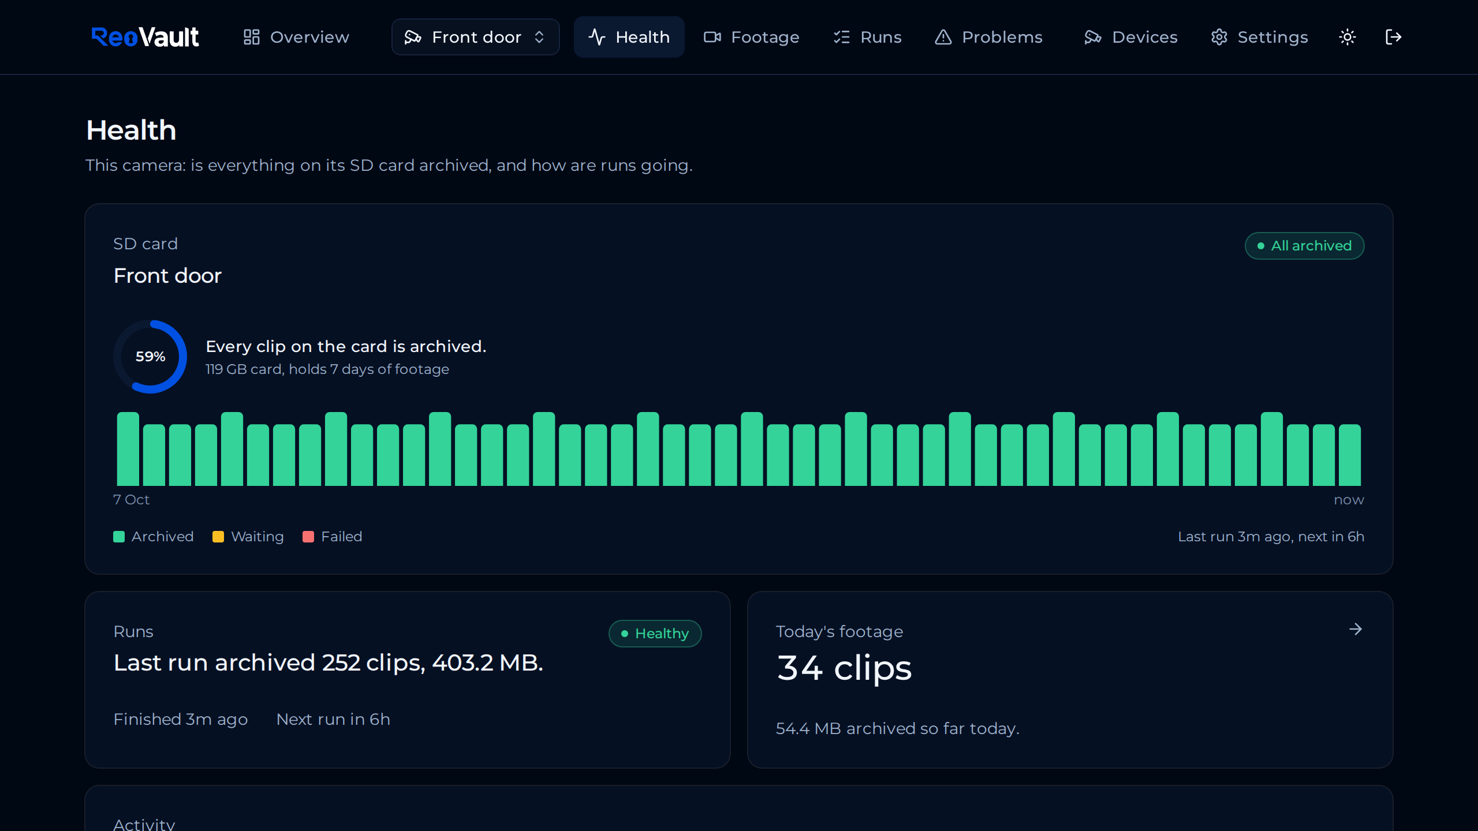The image size is (1478, 831).
Task: Click the 59% card usage ring
Action: [x=150, y=357]
